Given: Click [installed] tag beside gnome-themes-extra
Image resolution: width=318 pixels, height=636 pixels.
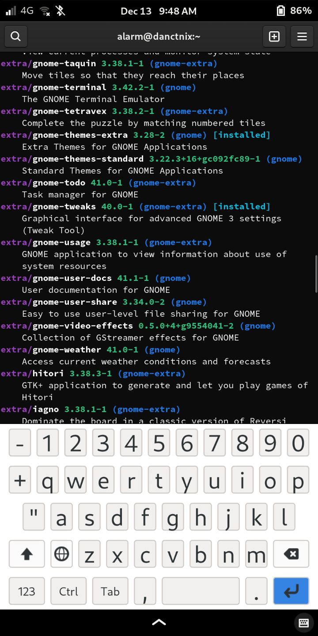Looking at the screenshot, I should tap(242, 135).
